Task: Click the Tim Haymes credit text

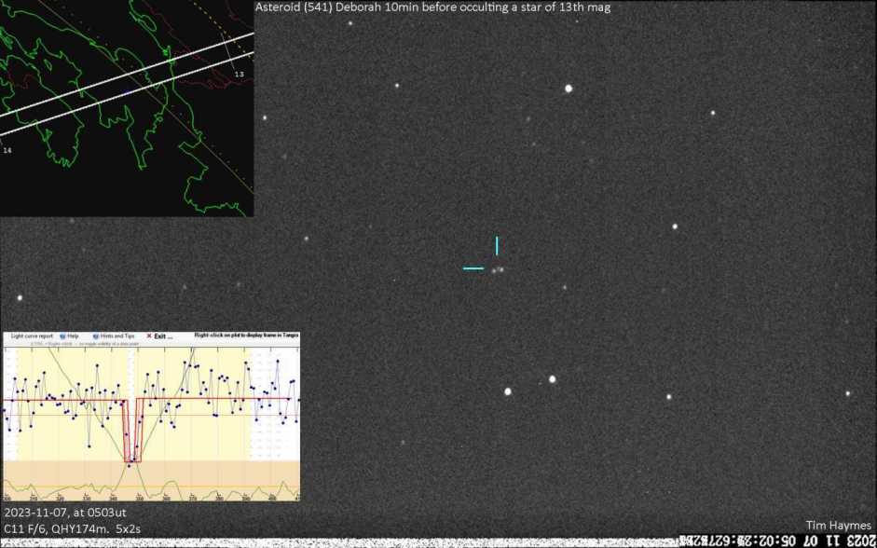Action: (x=840, y=527)
